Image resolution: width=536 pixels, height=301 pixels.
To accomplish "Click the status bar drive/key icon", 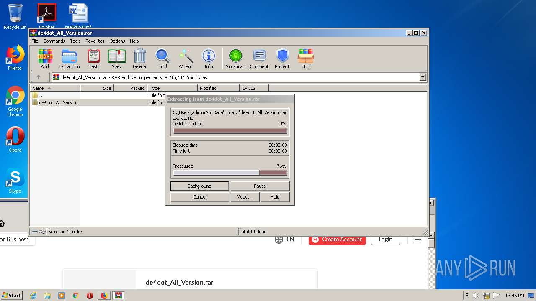I will [x=38, y=232].
